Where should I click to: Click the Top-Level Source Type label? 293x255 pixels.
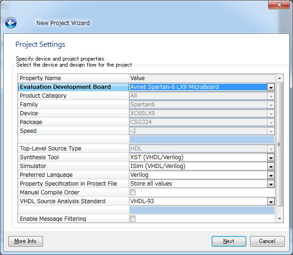tap(51, 149)
